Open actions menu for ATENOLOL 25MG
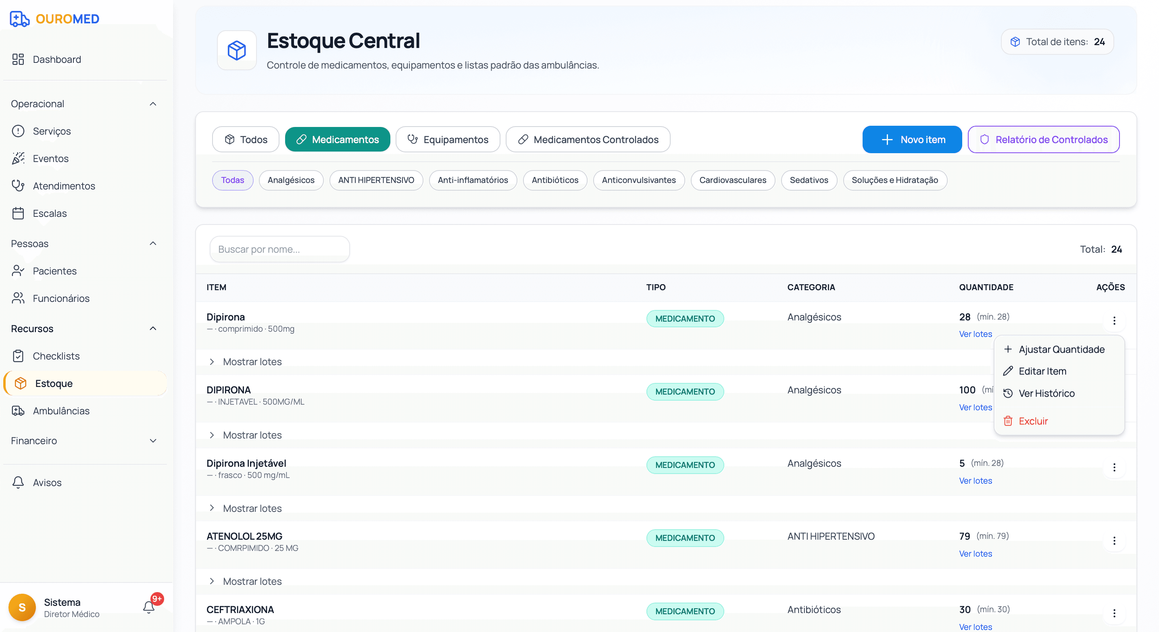 [x=1114, y=541]
